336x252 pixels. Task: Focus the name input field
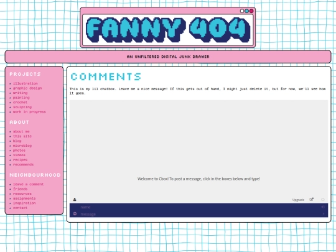tap(199, 207)
